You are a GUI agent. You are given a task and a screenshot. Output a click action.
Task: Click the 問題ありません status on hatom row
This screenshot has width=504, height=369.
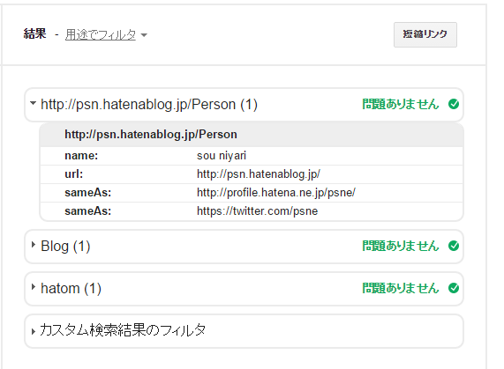coord(401,288)
